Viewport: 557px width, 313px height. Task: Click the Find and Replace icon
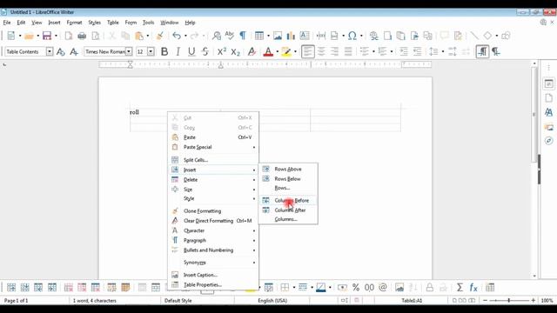click(217, 36)
